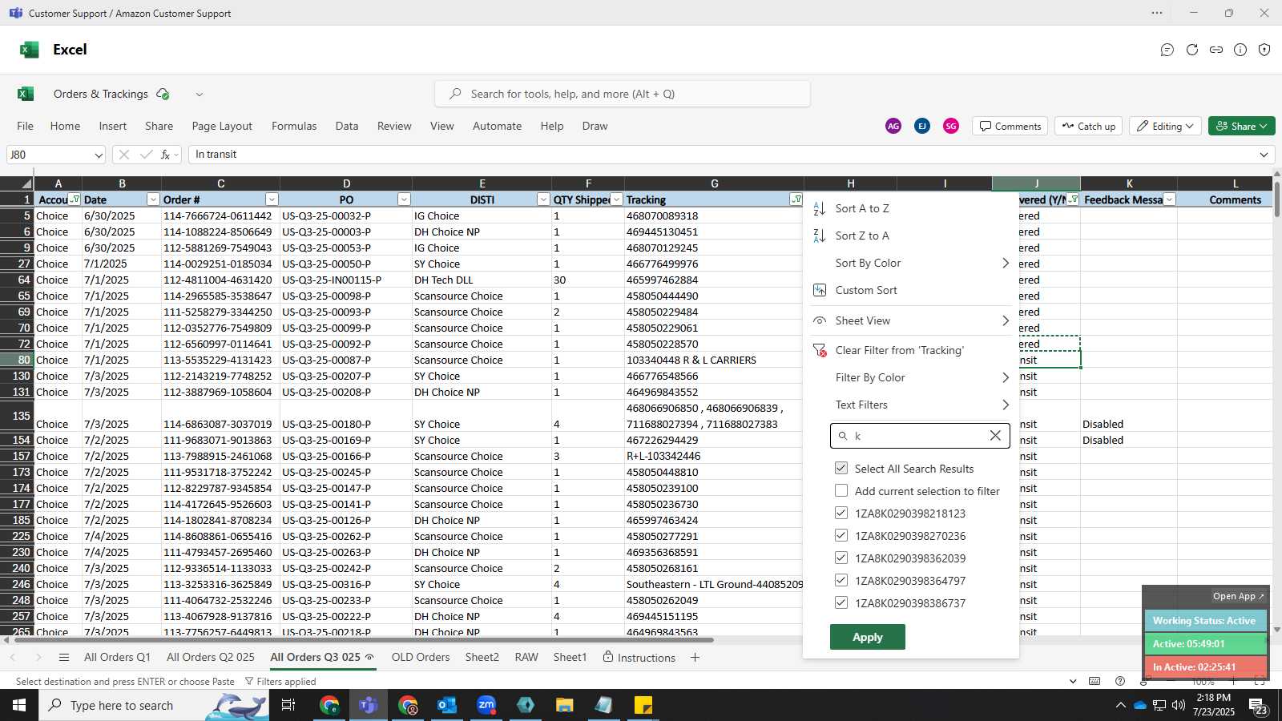
Task: Click the SG collaborator avatar
Action: pyautogui.click(x=951, y=126)
